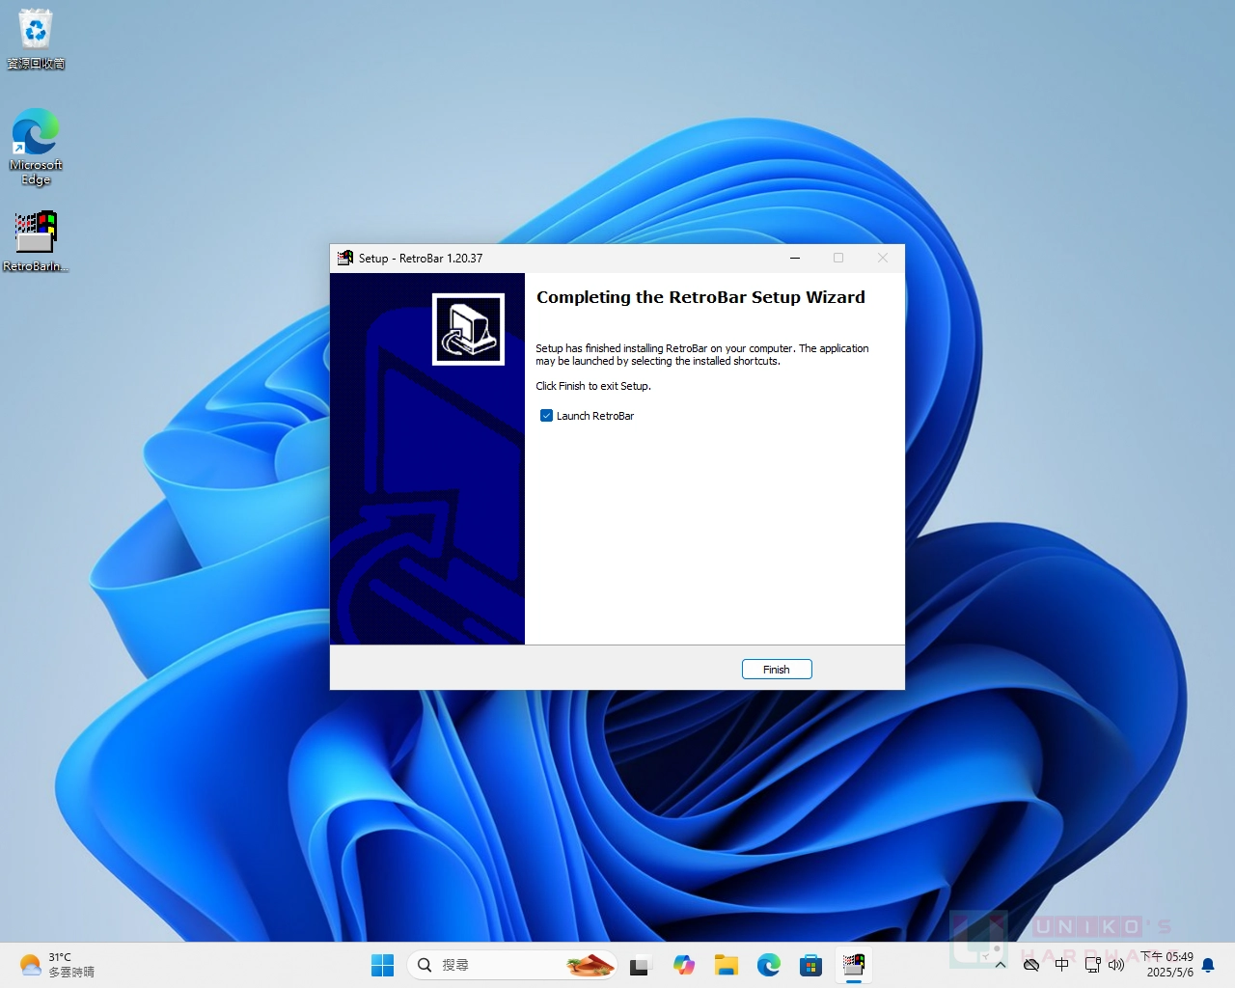
Task: Open clock and calendar at 05:49
Action: pos(1167,965)
